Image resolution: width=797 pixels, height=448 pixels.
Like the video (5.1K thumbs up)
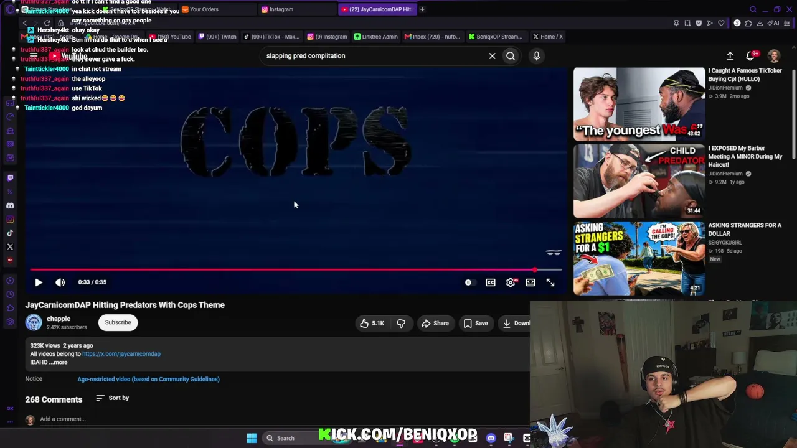pos(372,323)
